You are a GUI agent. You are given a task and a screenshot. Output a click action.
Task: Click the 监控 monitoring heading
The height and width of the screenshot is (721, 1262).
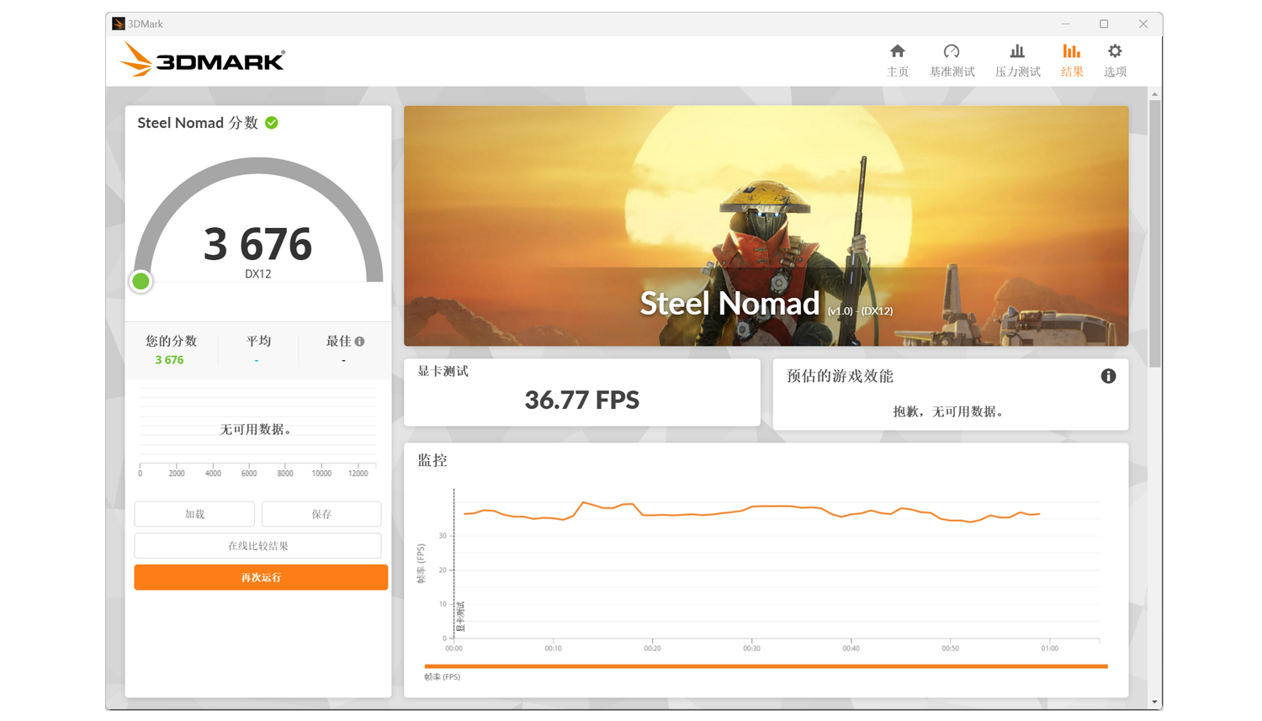click(x=432, y=460)
